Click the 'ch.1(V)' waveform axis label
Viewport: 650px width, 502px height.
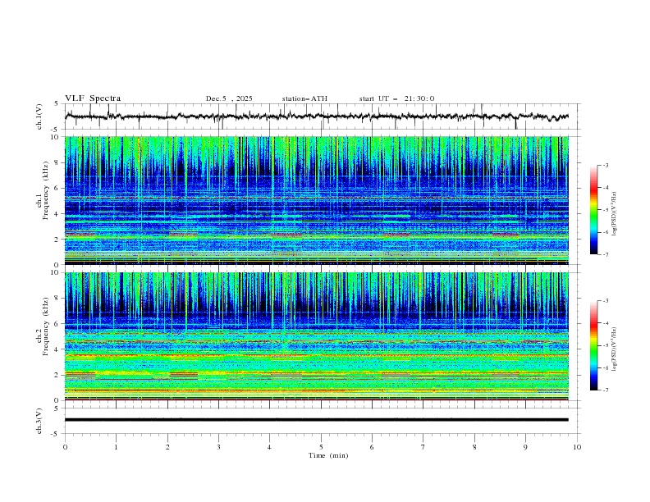pyautogui.click(x=39, y=116)
